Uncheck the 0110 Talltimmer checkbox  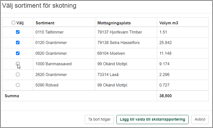point(18,32)
